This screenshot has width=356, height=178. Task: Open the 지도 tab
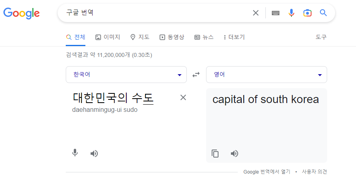click(140, 37)
